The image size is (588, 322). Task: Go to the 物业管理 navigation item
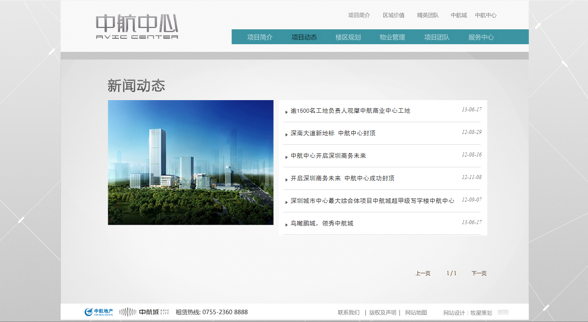(392, 37)
